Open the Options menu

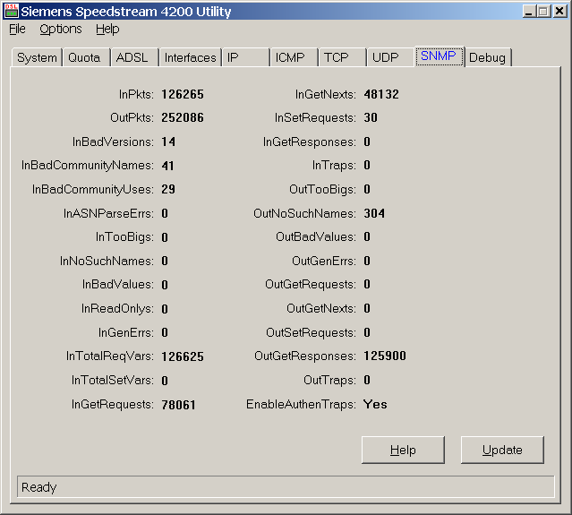[x=61, y=29]
